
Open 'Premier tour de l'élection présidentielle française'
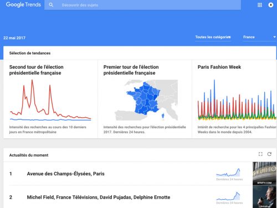point(131,70)
